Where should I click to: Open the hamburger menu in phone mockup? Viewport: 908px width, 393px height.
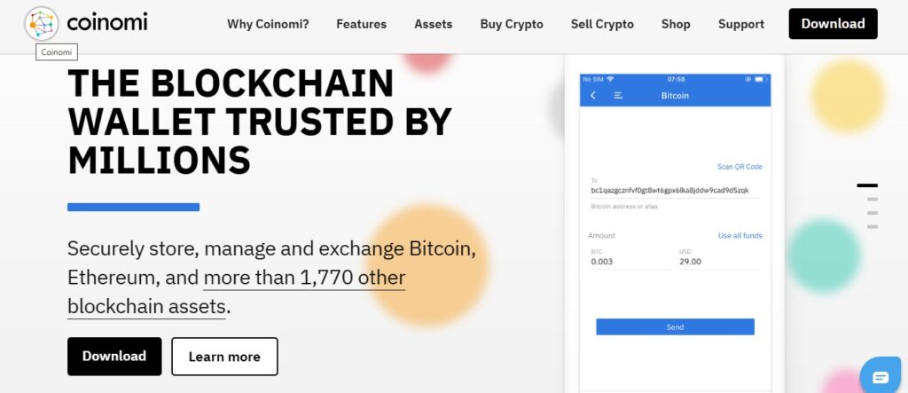(618, 95)
